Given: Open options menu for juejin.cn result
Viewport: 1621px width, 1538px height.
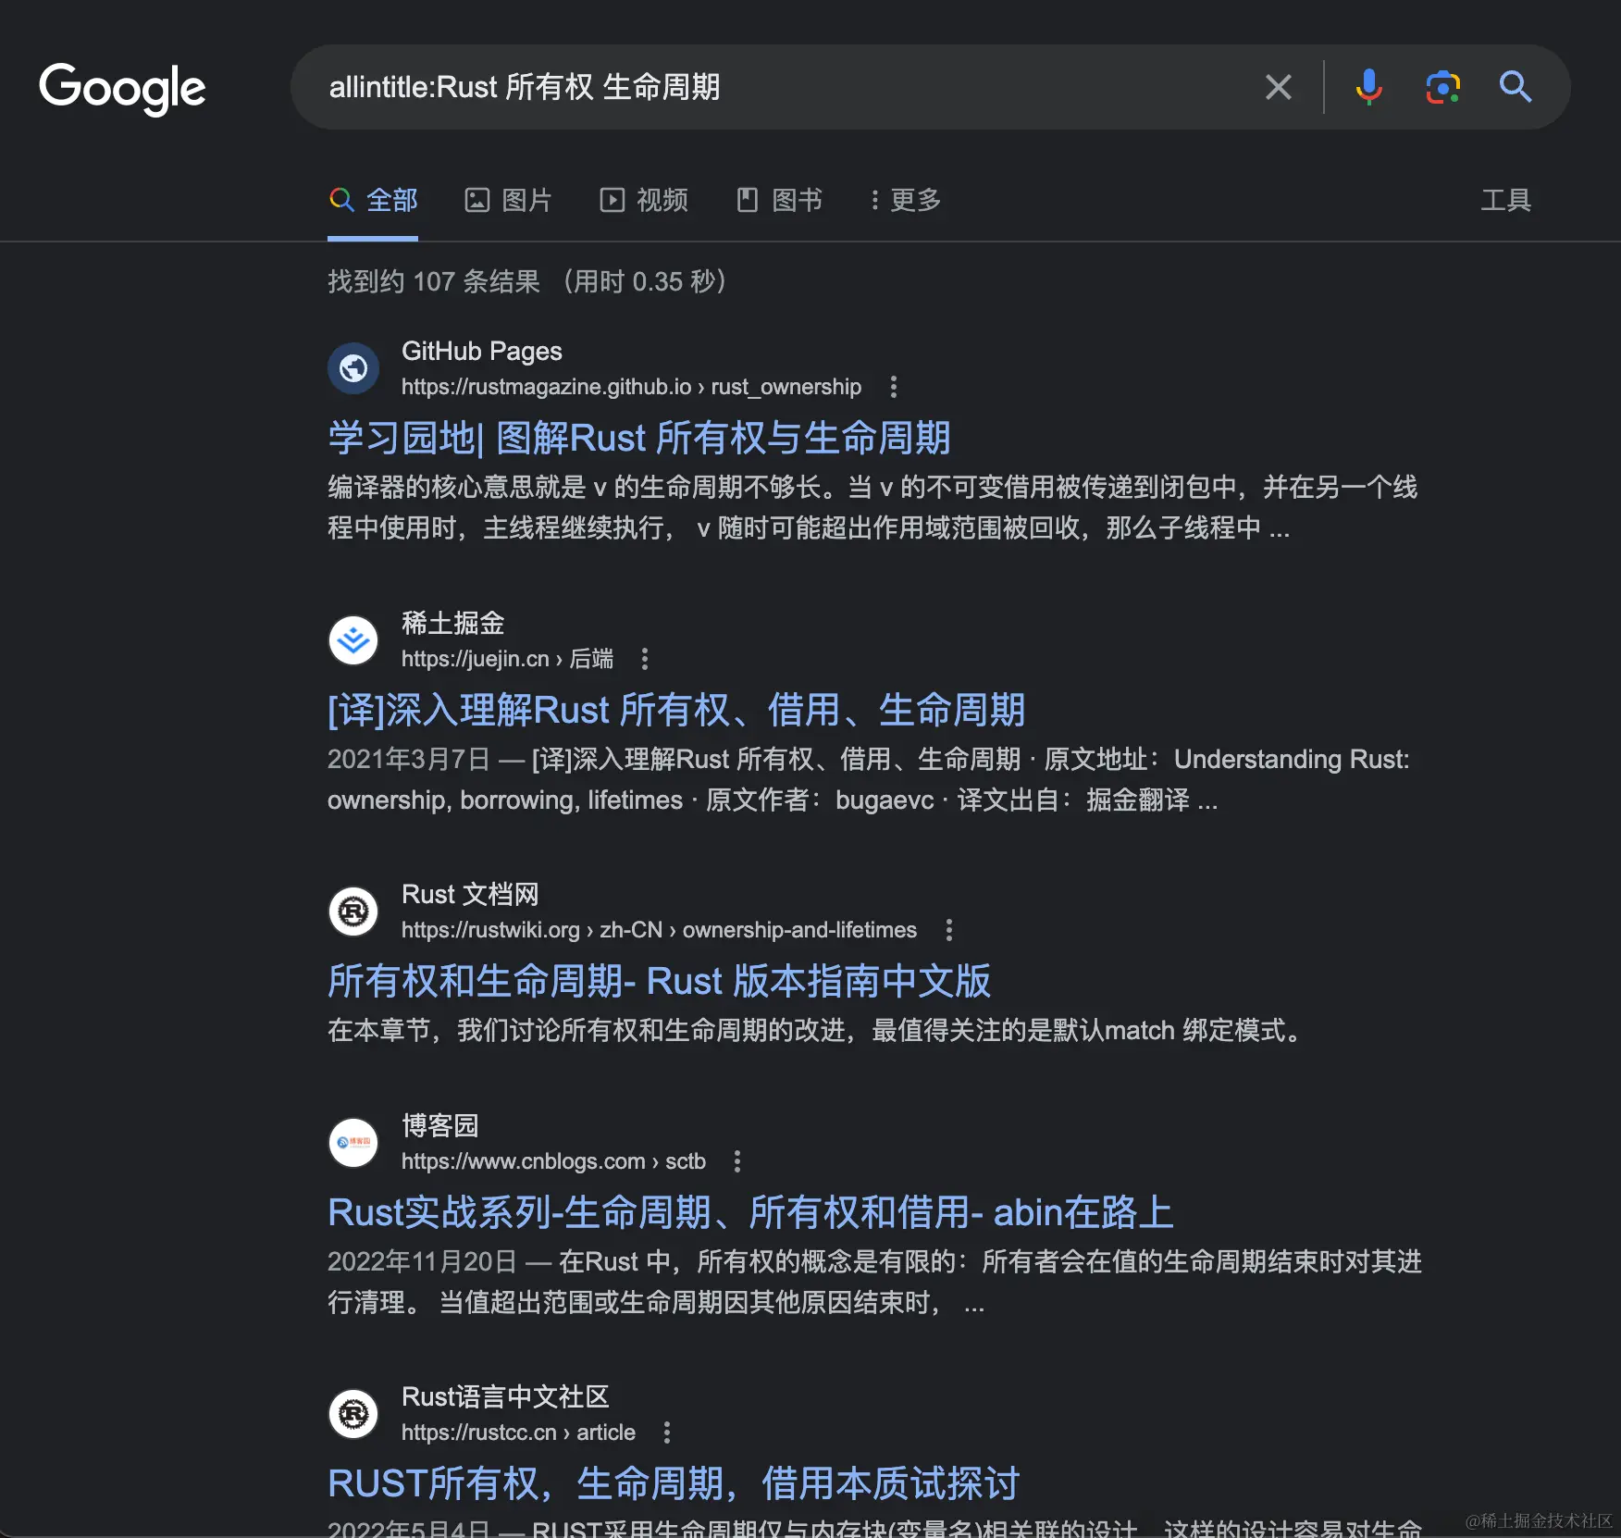Looking at the screenshot, I should (x=645, y=659).
